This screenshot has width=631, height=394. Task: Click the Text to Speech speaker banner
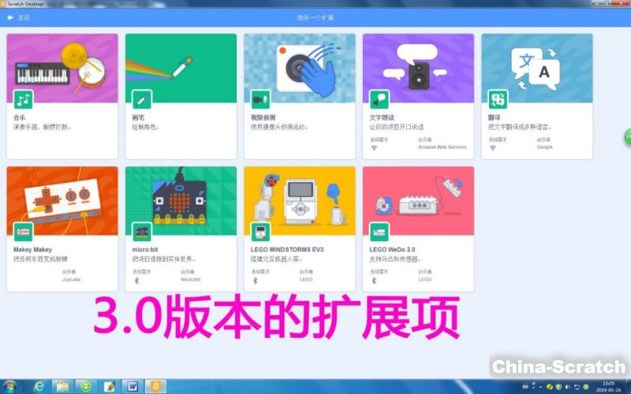(x=419, y=68)
